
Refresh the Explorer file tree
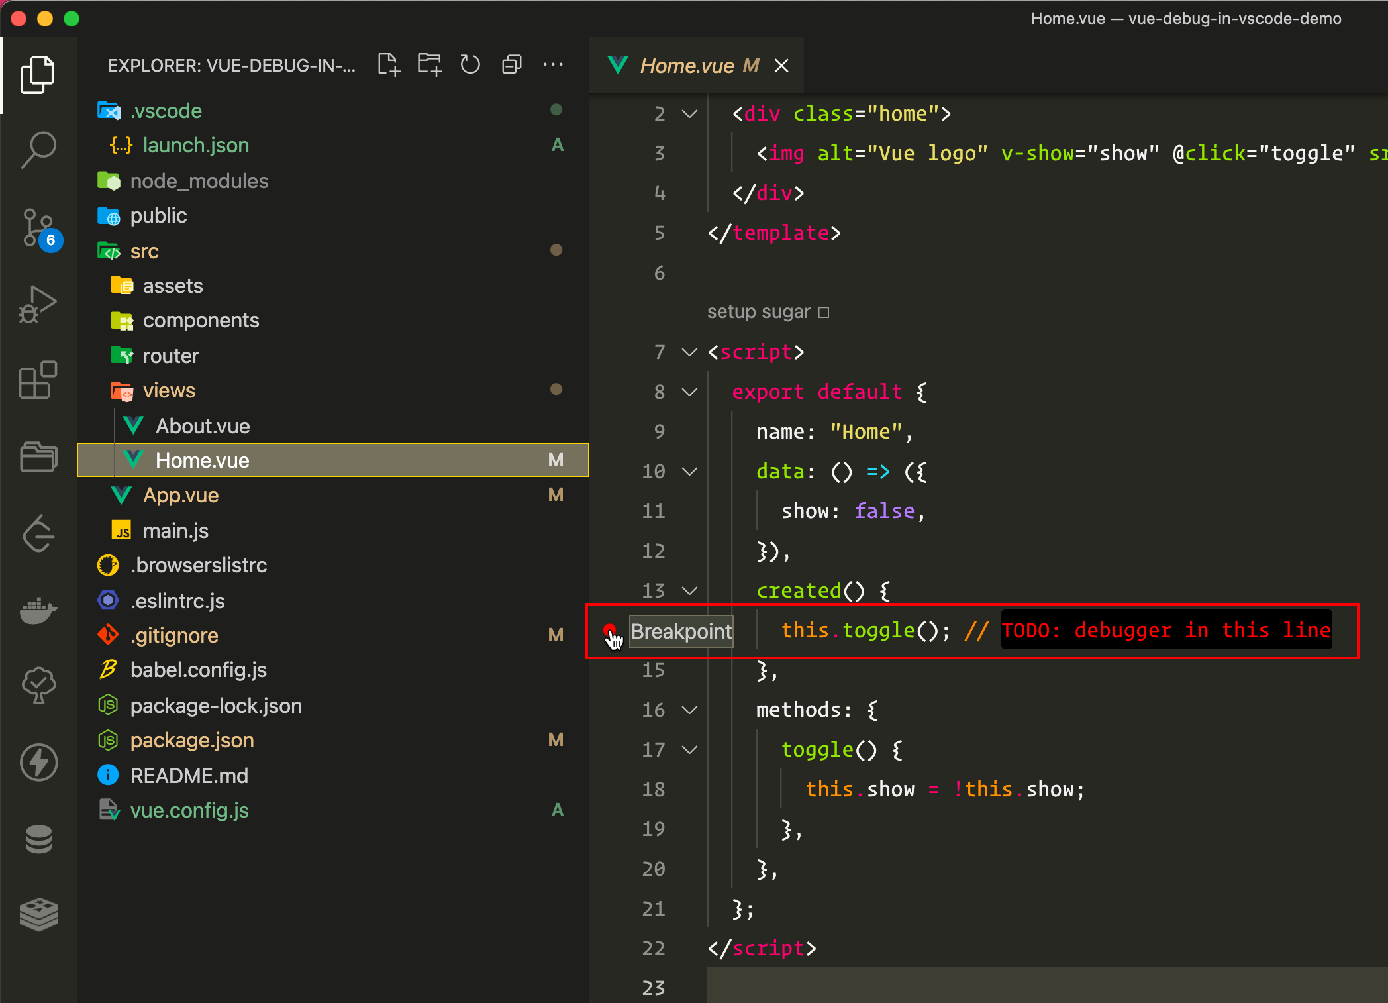pyautogui.click(x=470, y=65)
